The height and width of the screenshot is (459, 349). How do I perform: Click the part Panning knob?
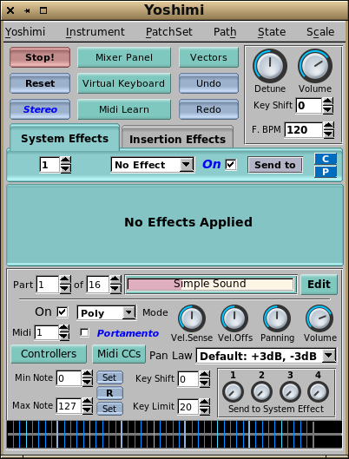277,318
